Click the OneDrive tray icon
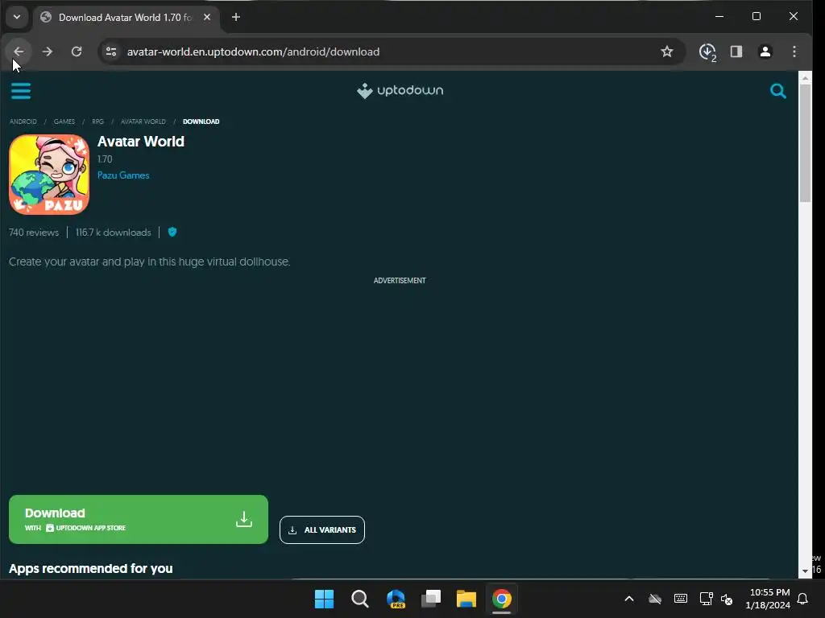Viewport: 825px width, 618px height. click(654, 599)
